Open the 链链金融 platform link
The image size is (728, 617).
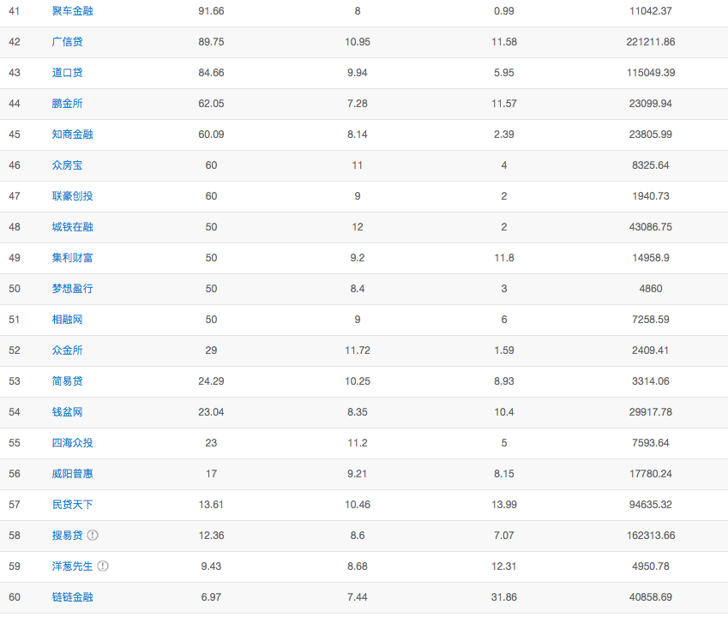72,597
